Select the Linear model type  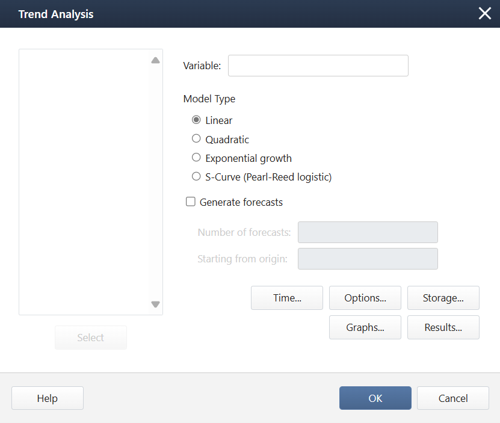196,120
